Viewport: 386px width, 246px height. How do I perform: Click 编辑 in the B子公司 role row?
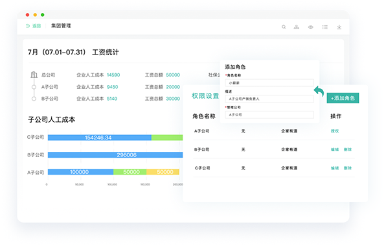point(335,149)
